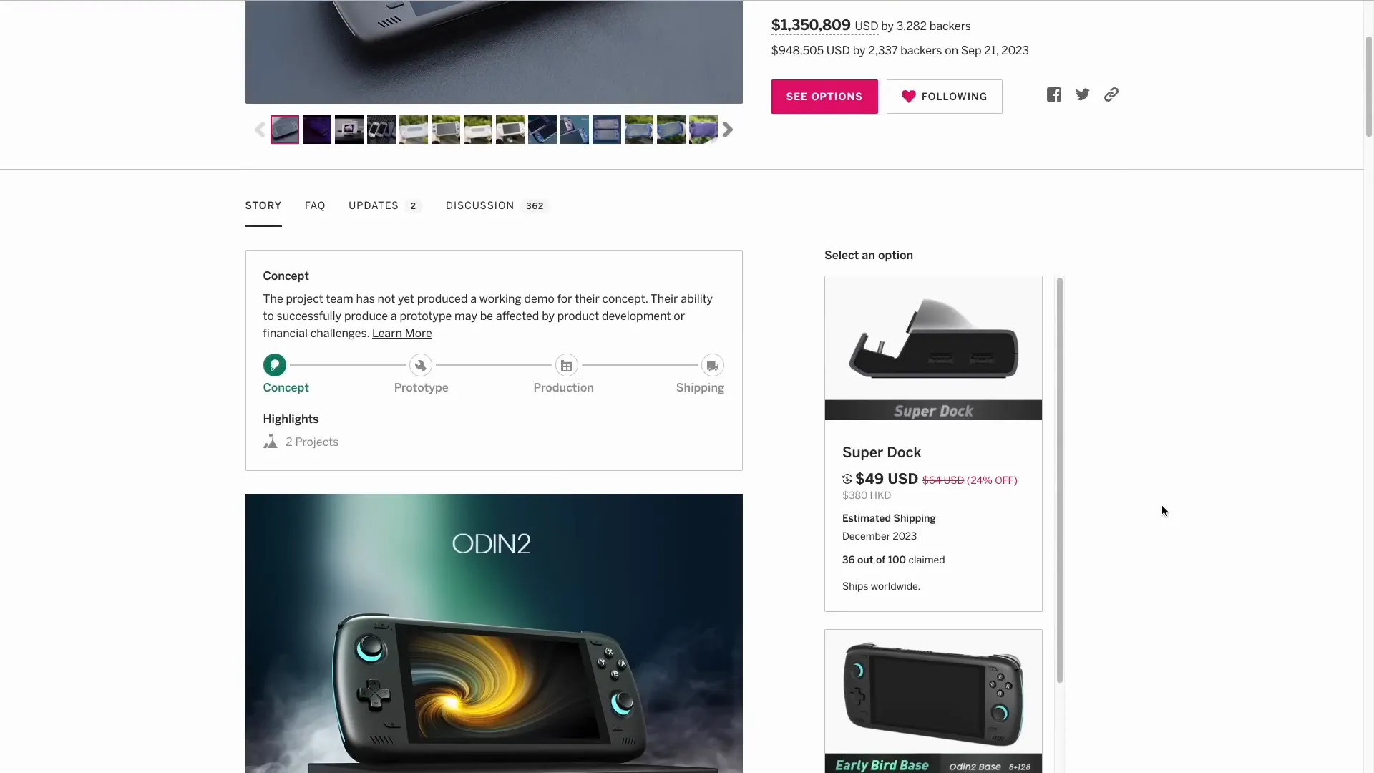The height and width of the screenshot is (773, 1374).
Task: Select the STORY tab
Action: pos(263,205)
